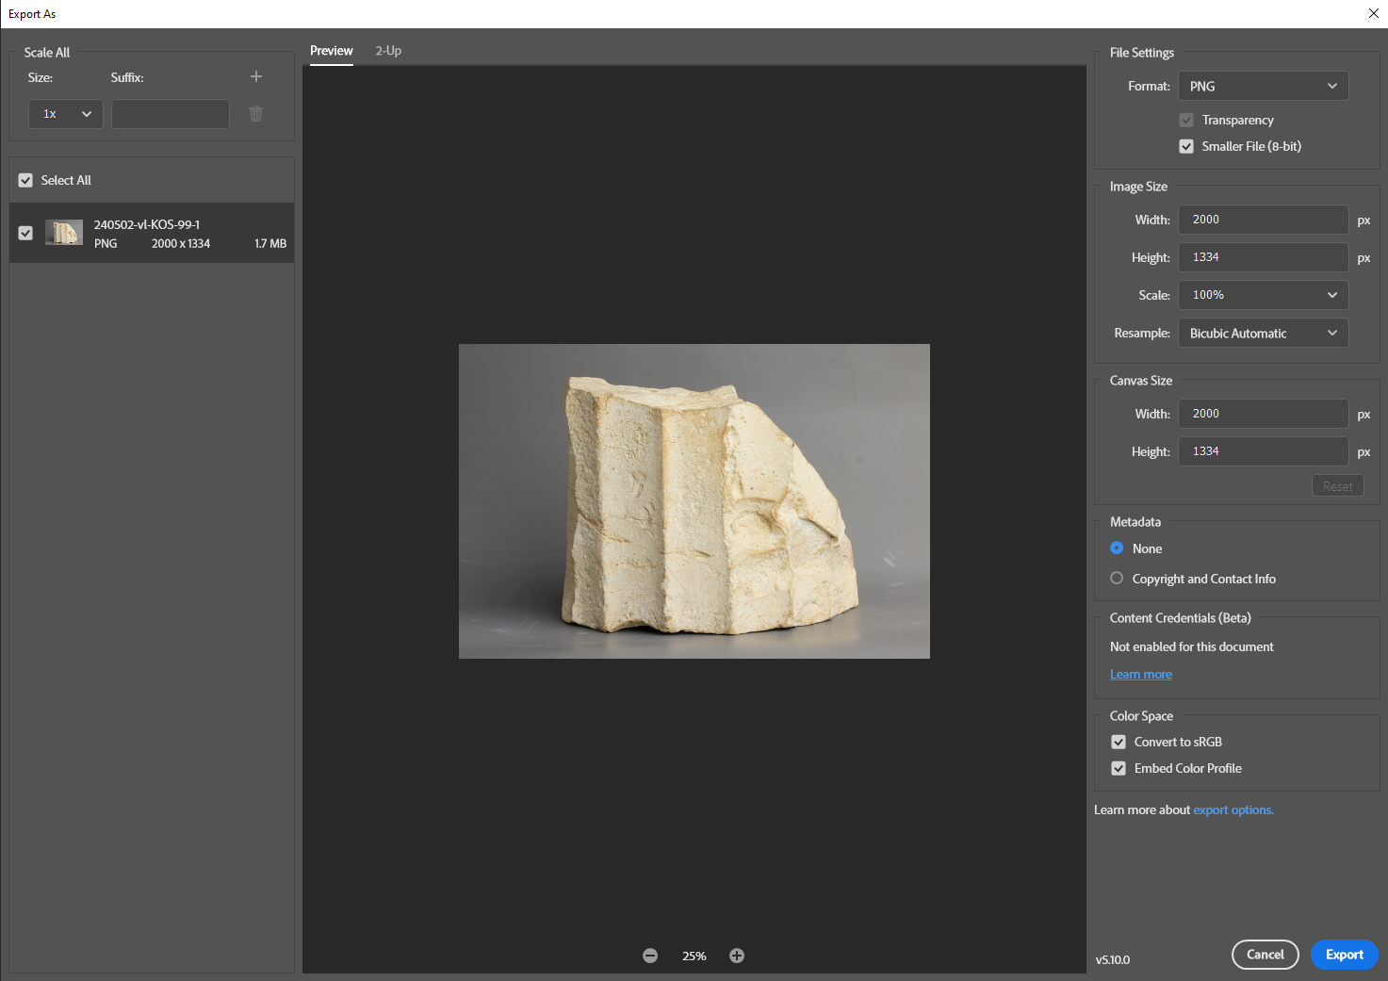Viewport: 1388px width, 981px height.
Task: Close the Export As dialog window
Action: point(1373,13)
